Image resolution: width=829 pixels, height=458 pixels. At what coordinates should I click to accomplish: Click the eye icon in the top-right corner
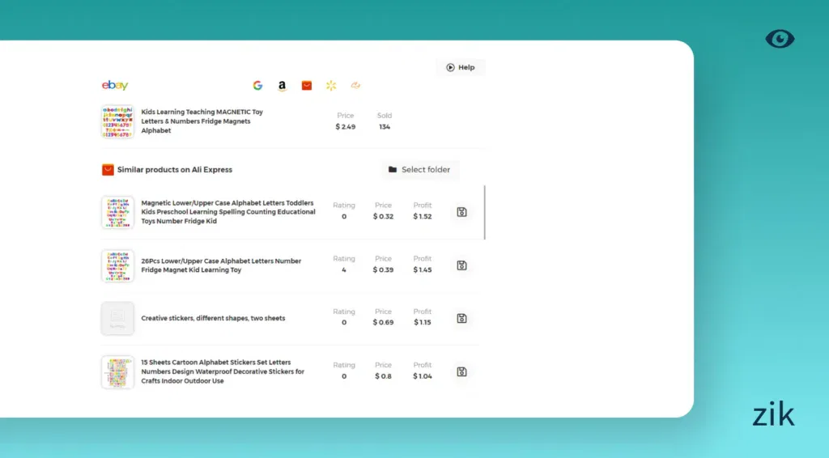[780, 39]
